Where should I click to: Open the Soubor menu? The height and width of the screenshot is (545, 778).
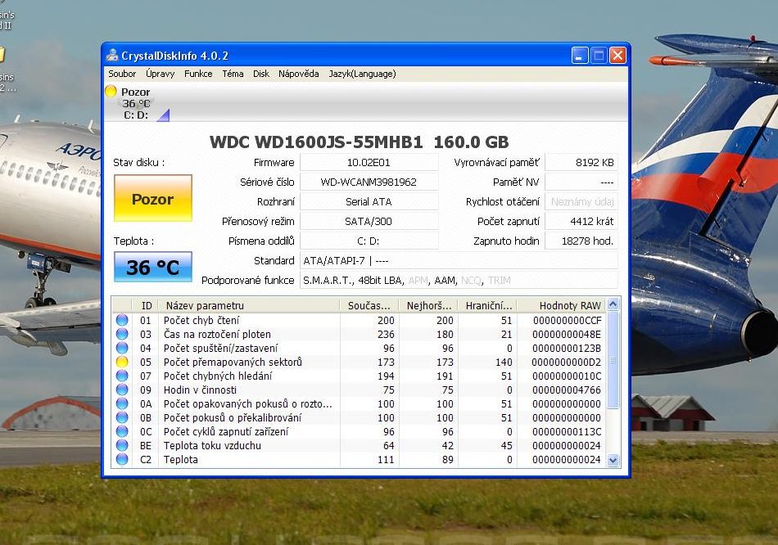122,74
